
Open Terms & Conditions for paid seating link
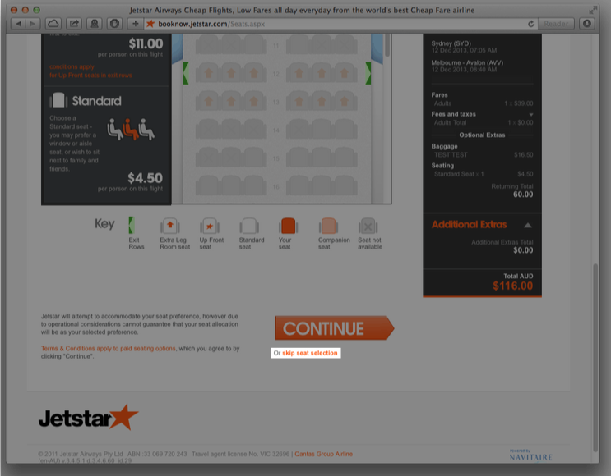click(109, 349)
